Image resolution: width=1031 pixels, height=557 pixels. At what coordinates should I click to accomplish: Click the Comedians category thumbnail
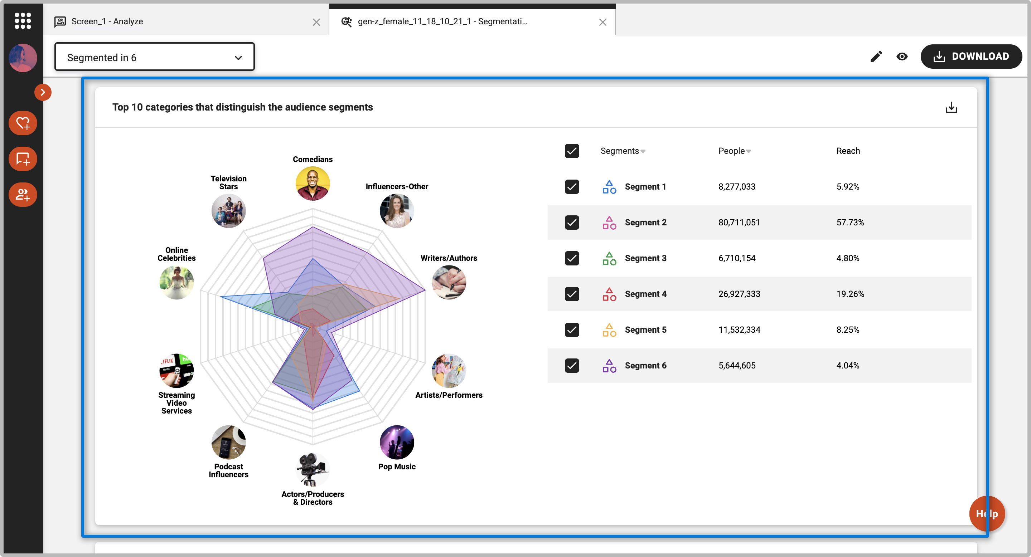313,184
